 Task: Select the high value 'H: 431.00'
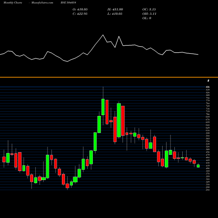point(115,10)
